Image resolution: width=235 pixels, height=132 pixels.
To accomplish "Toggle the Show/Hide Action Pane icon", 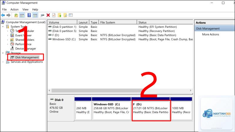I will (x=35, y=15).
